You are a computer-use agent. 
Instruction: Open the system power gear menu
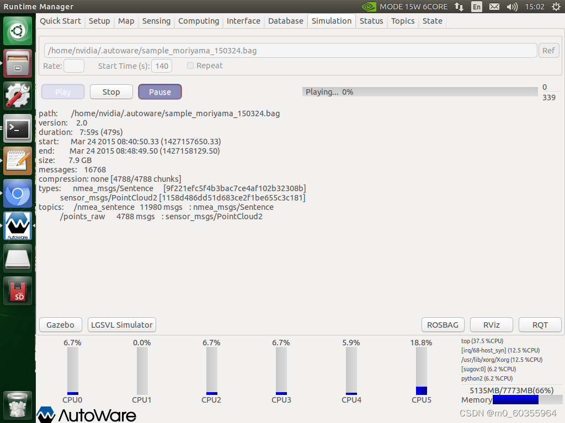click(556, 7)
